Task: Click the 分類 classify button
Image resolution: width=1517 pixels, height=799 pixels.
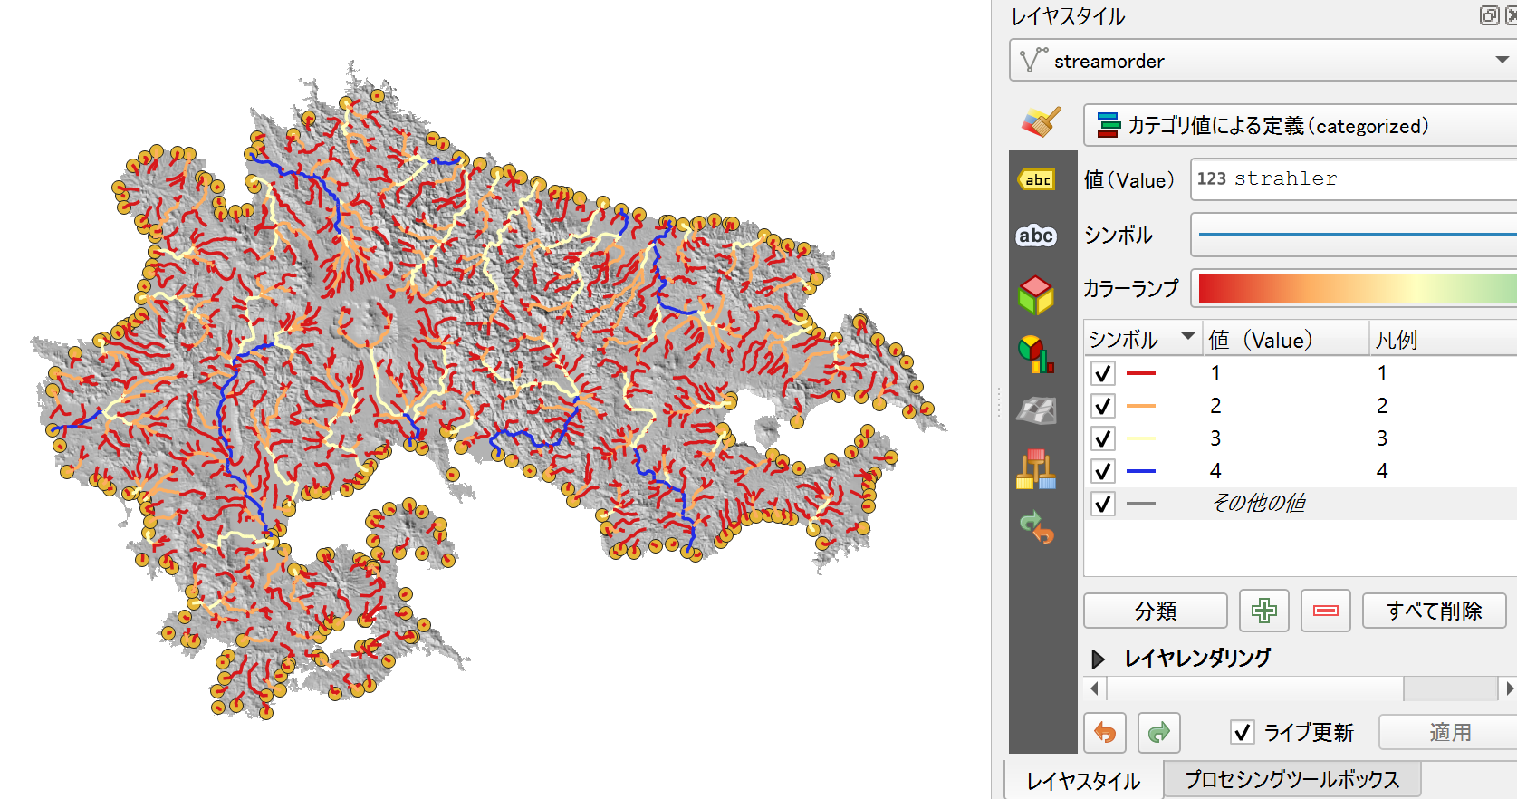Action: [1156, 611]
